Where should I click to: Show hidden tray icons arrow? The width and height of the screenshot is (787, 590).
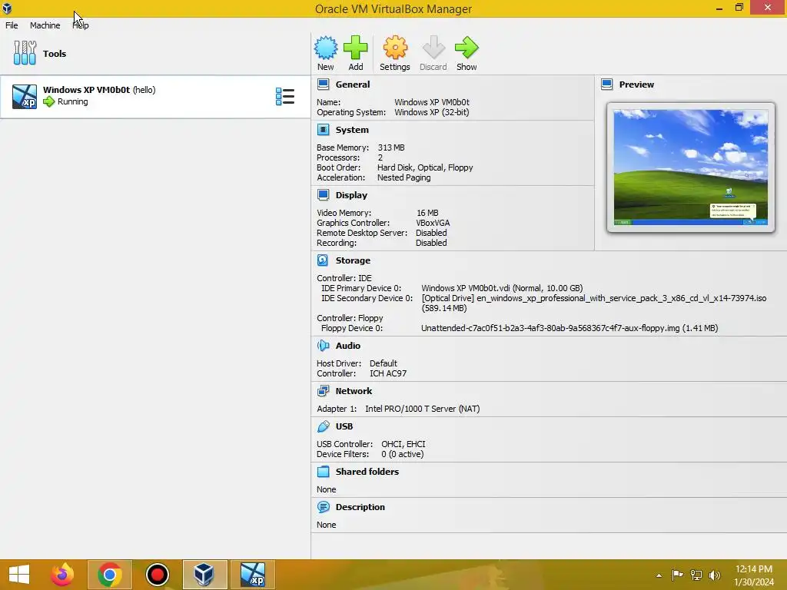659,575
